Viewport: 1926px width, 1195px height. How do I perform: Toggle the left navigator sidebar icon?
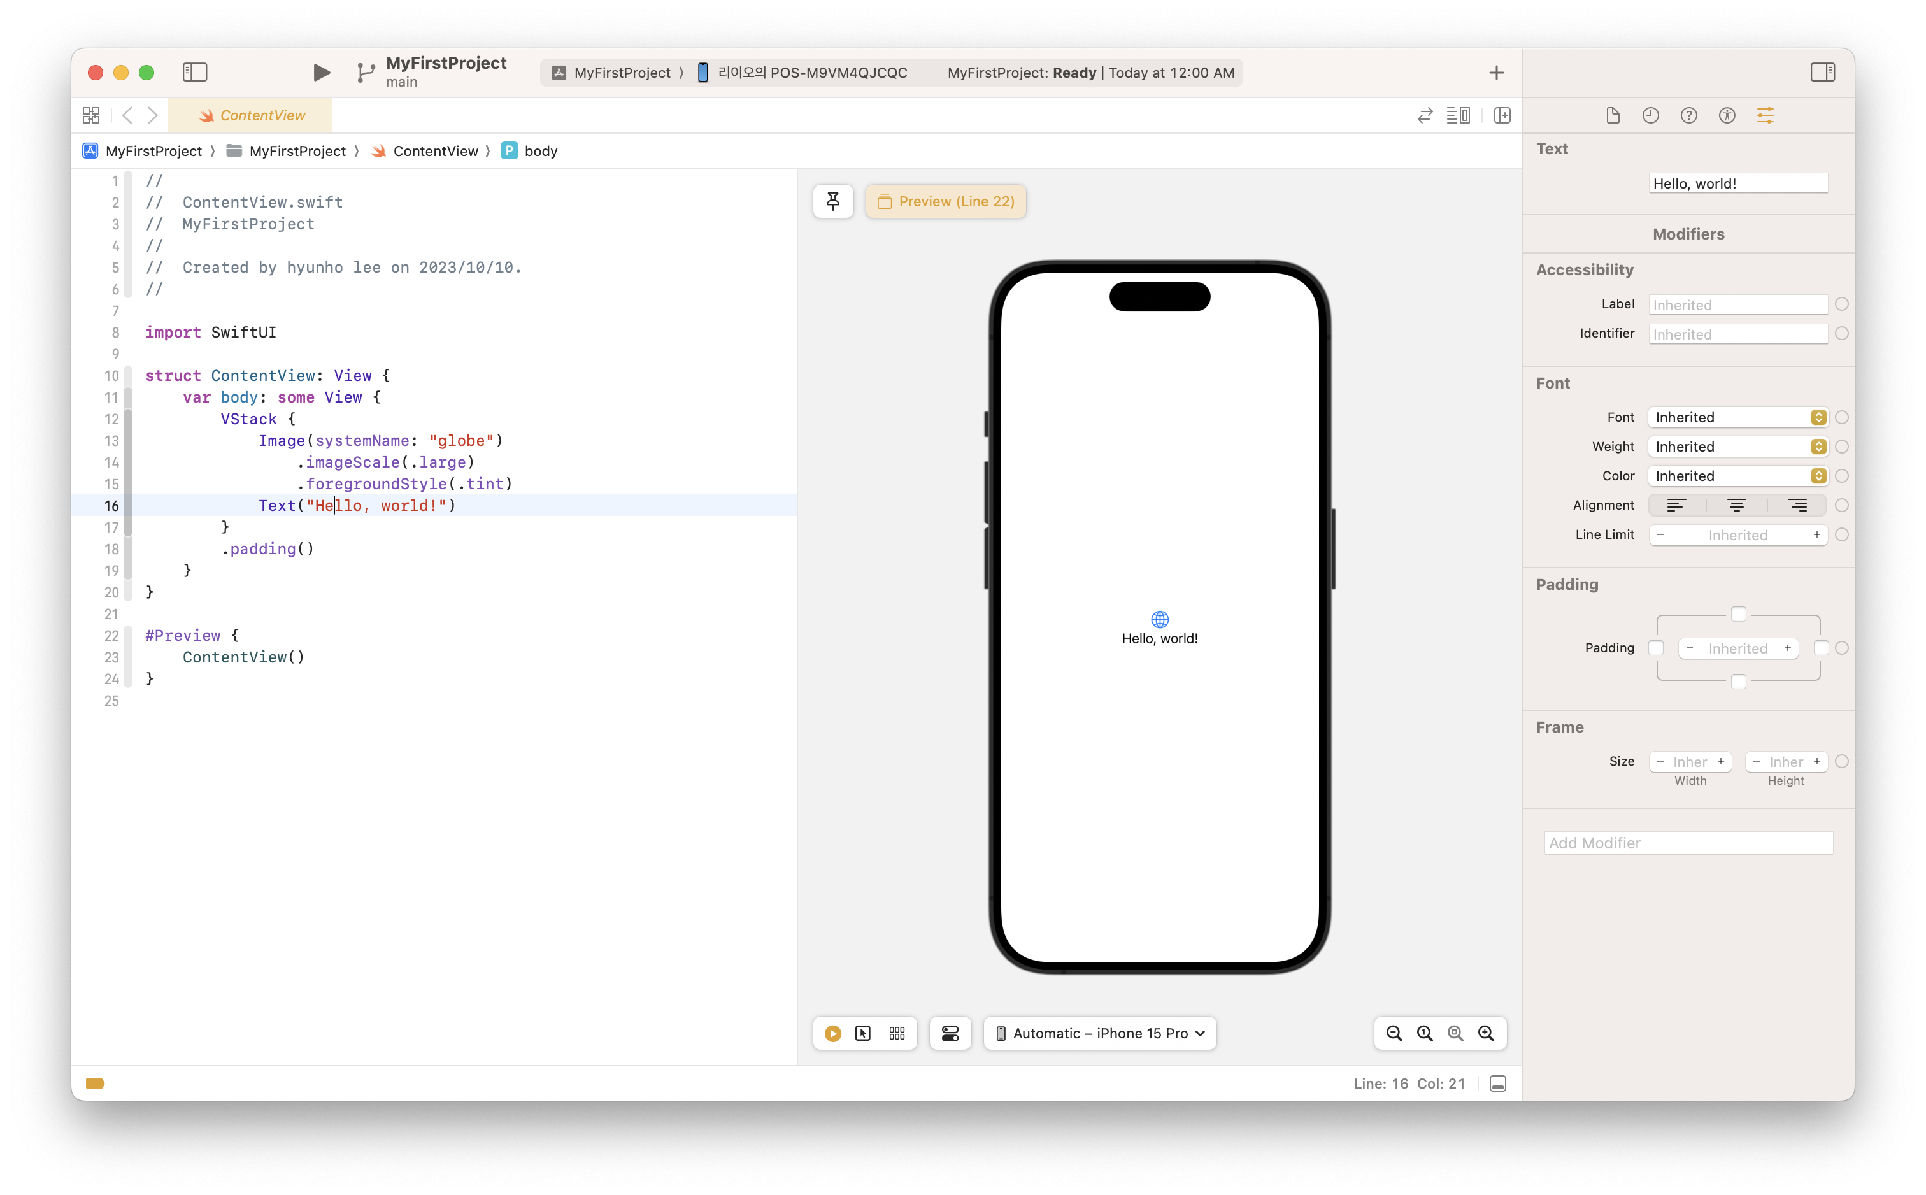194,73
